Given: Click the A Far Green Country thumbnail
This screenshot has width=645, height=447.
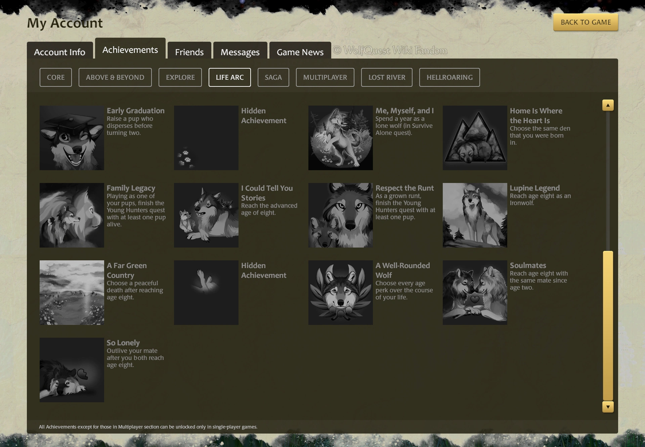Looking at the screenshot, I should pos(72,293).
